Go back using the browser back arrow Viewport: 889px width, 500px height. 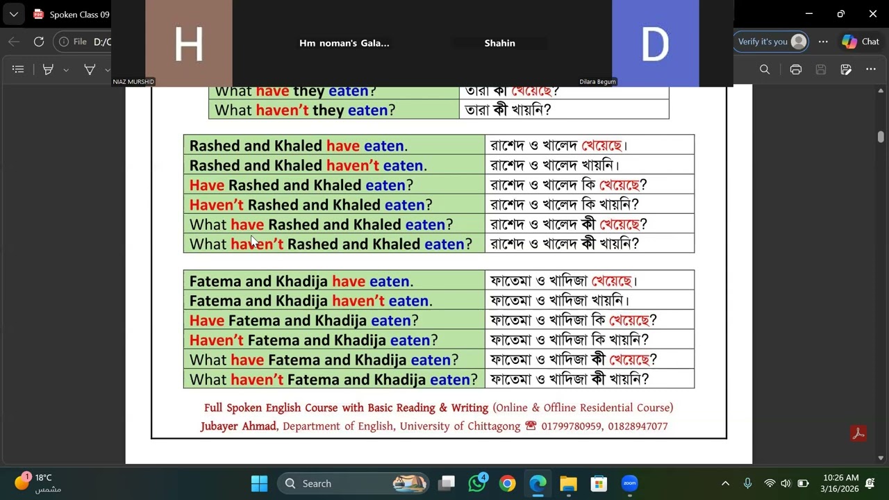[14, 42]
